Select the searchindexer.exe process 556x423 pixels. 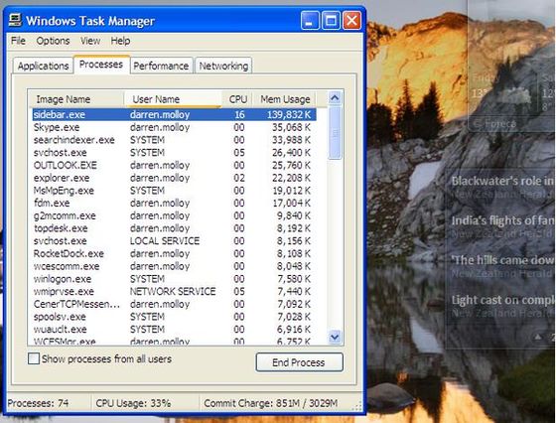point(174,140)
